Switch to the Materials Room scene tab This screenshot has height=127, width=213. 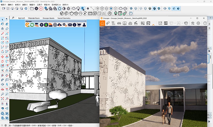point(34,18)
